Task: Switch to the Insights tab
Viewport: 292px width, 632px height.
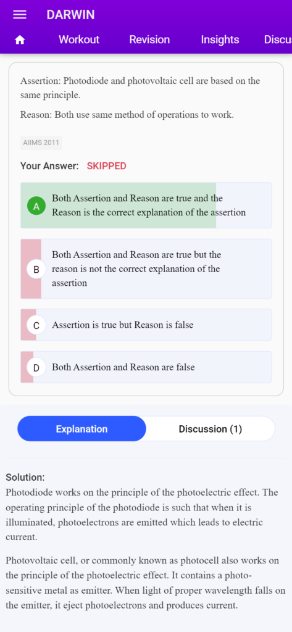Action: [220, 39]
